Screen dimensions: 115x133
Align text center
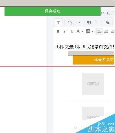tap(106, 31)
